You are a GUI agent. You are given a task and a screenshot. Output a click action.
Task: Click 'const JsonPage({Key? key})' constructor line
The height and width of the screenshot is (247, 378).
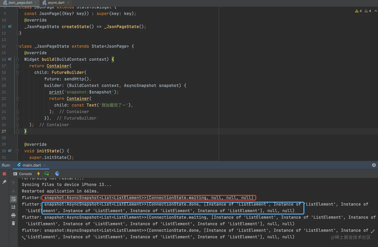point(80,13)
